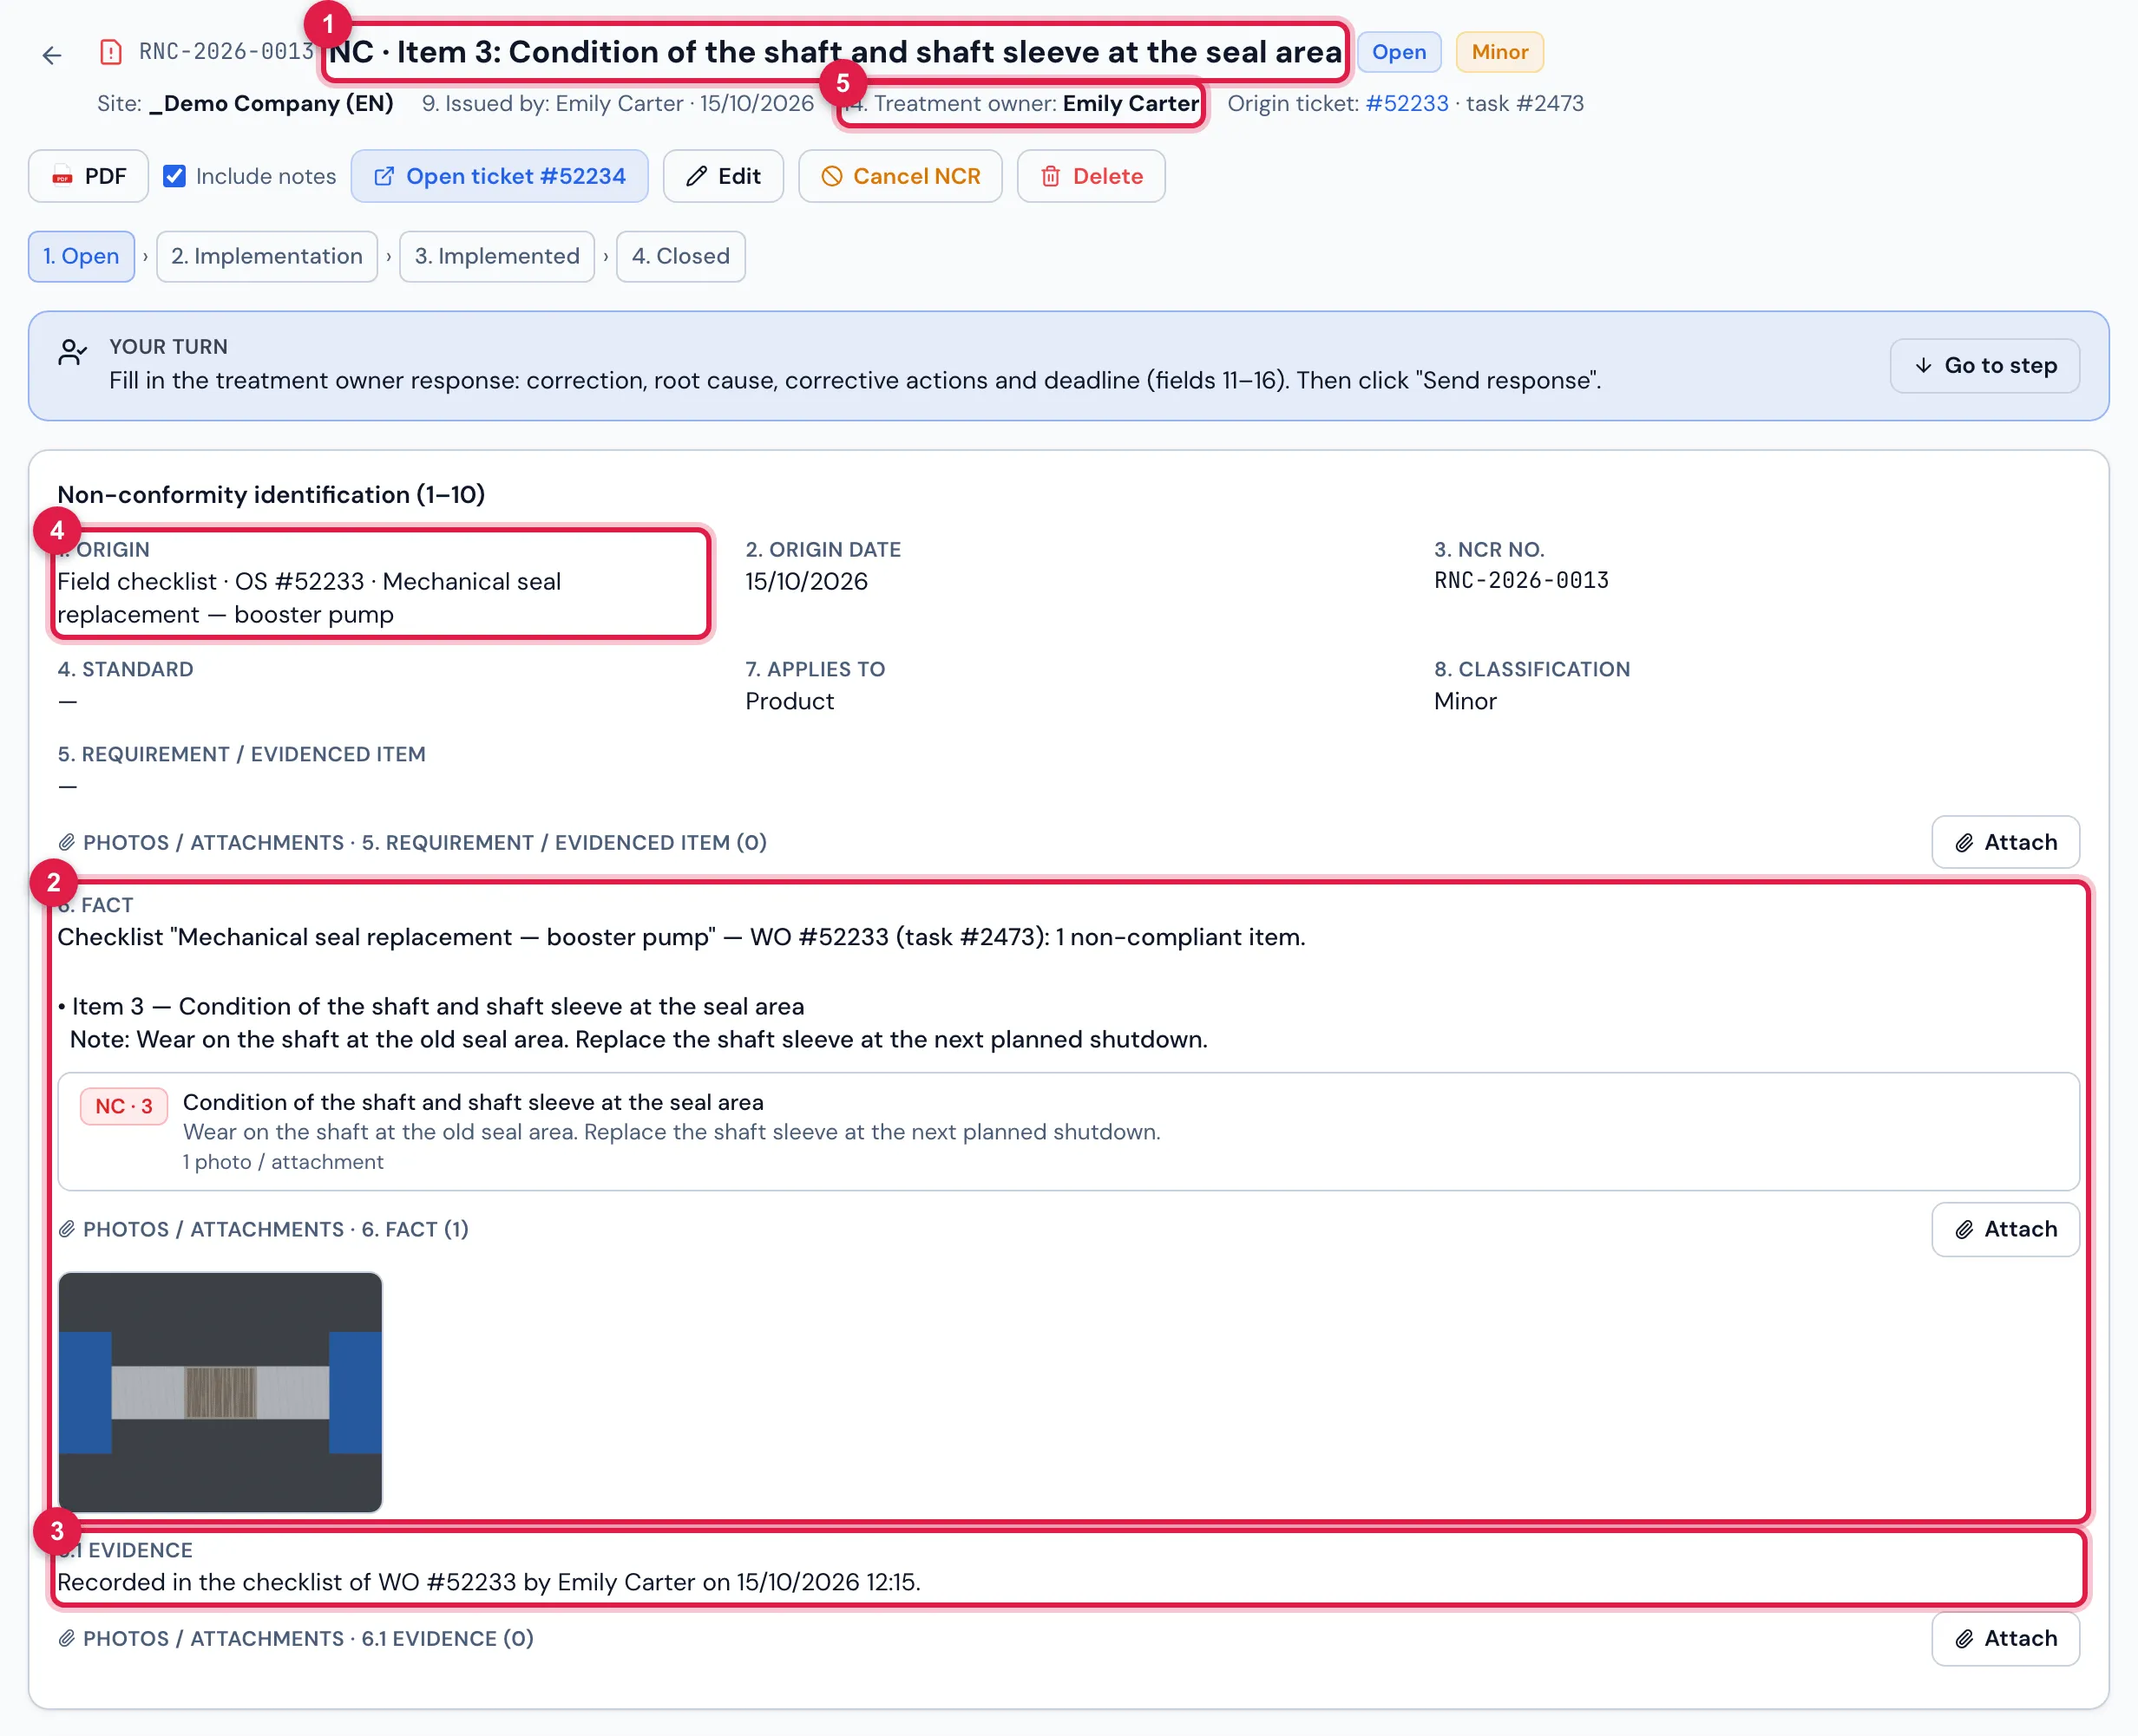Select the 2. Implementation step
2138x1736 pixels.
click(267, 256)
